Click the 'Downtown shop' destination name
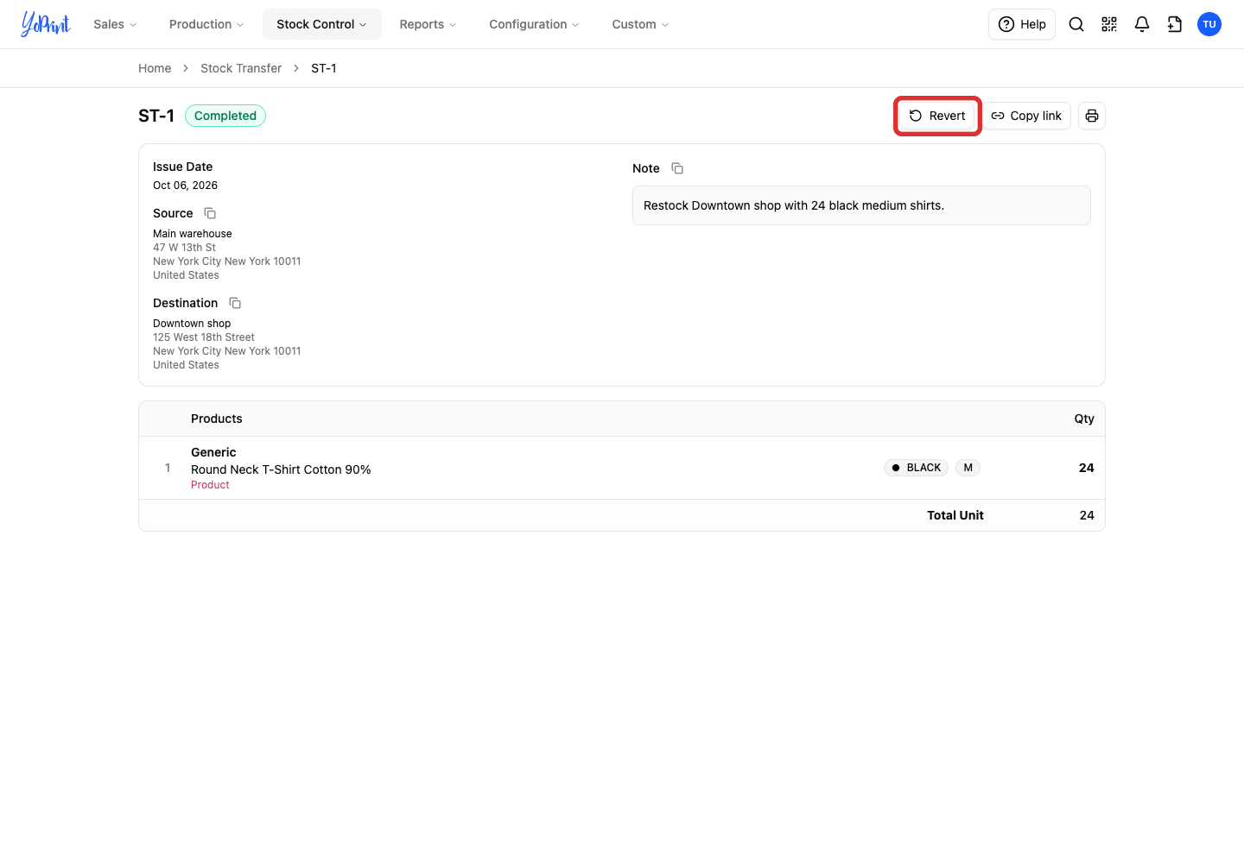The height and width of the screenshot is (863, 1244). [192, 324]
